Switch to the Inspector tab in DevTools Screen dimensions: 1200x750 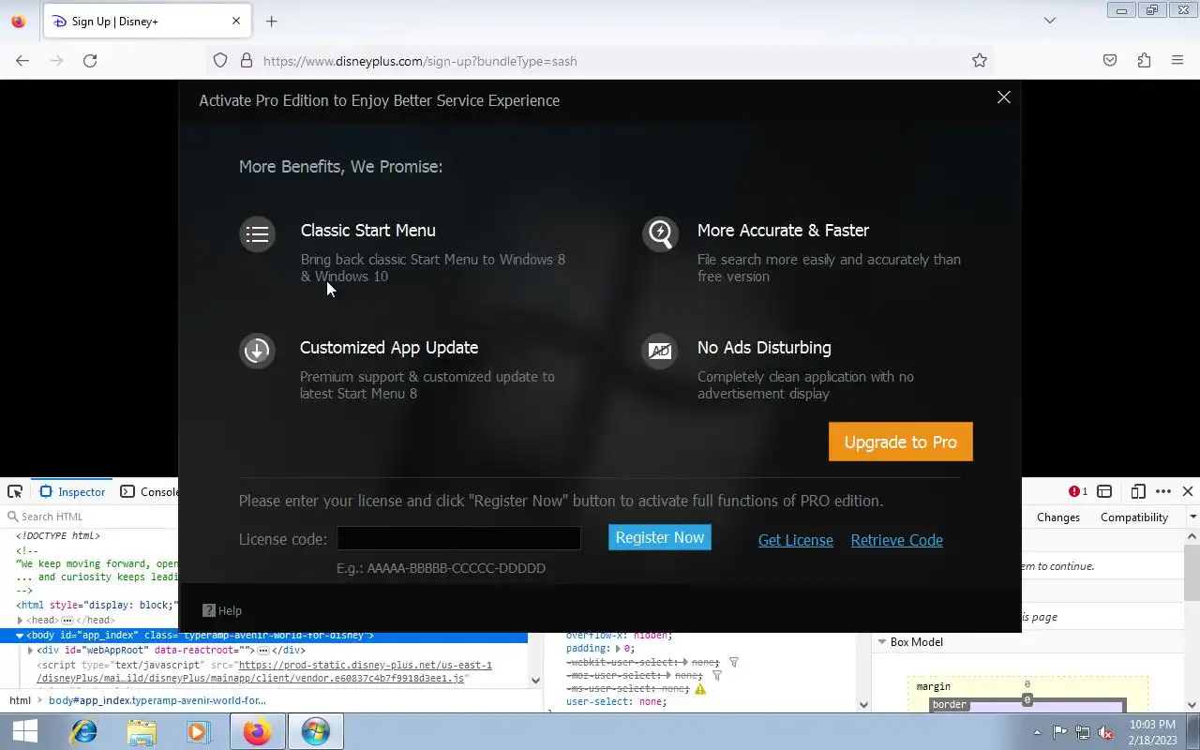pos(72,491)
